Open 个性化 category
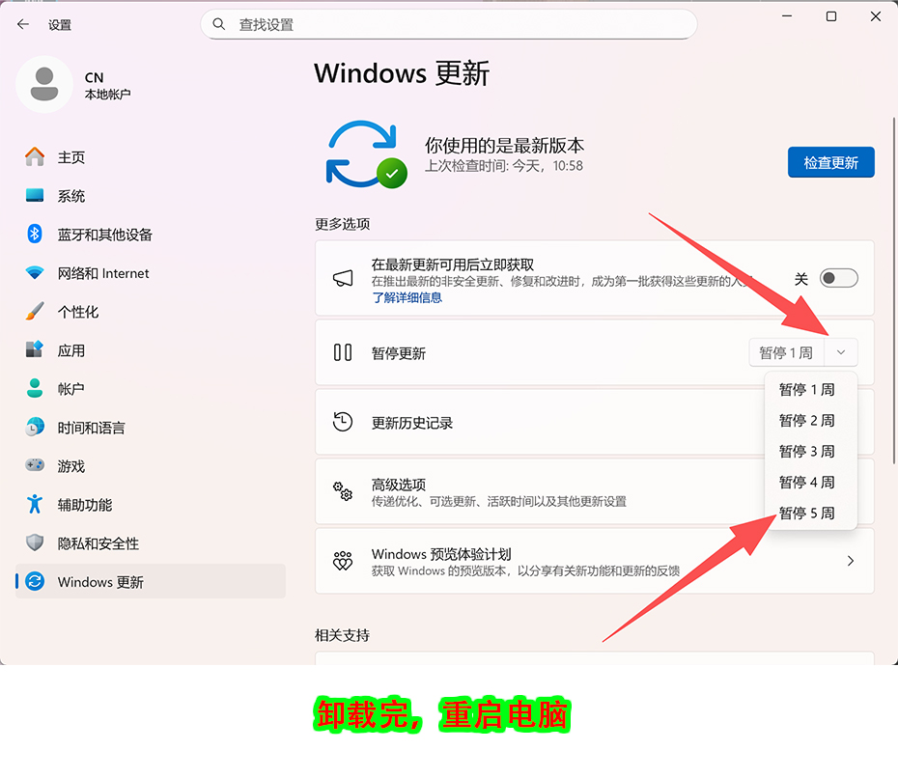Image resolution: width=898 pixels, height=778 pixels. [150, 312]
